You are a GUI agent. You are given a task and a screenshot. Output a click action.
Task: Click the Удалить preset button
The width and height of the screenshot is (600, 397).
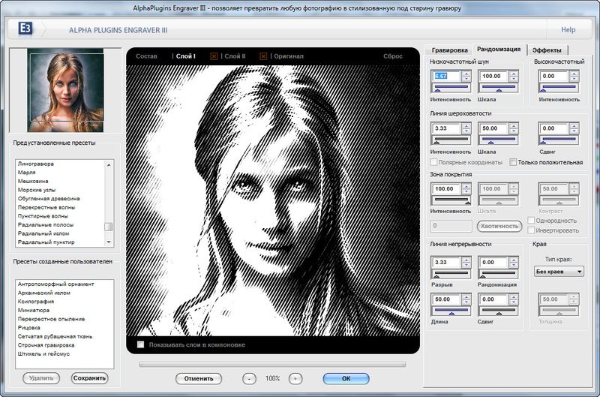pyautogui.click(x=41, y=378)
